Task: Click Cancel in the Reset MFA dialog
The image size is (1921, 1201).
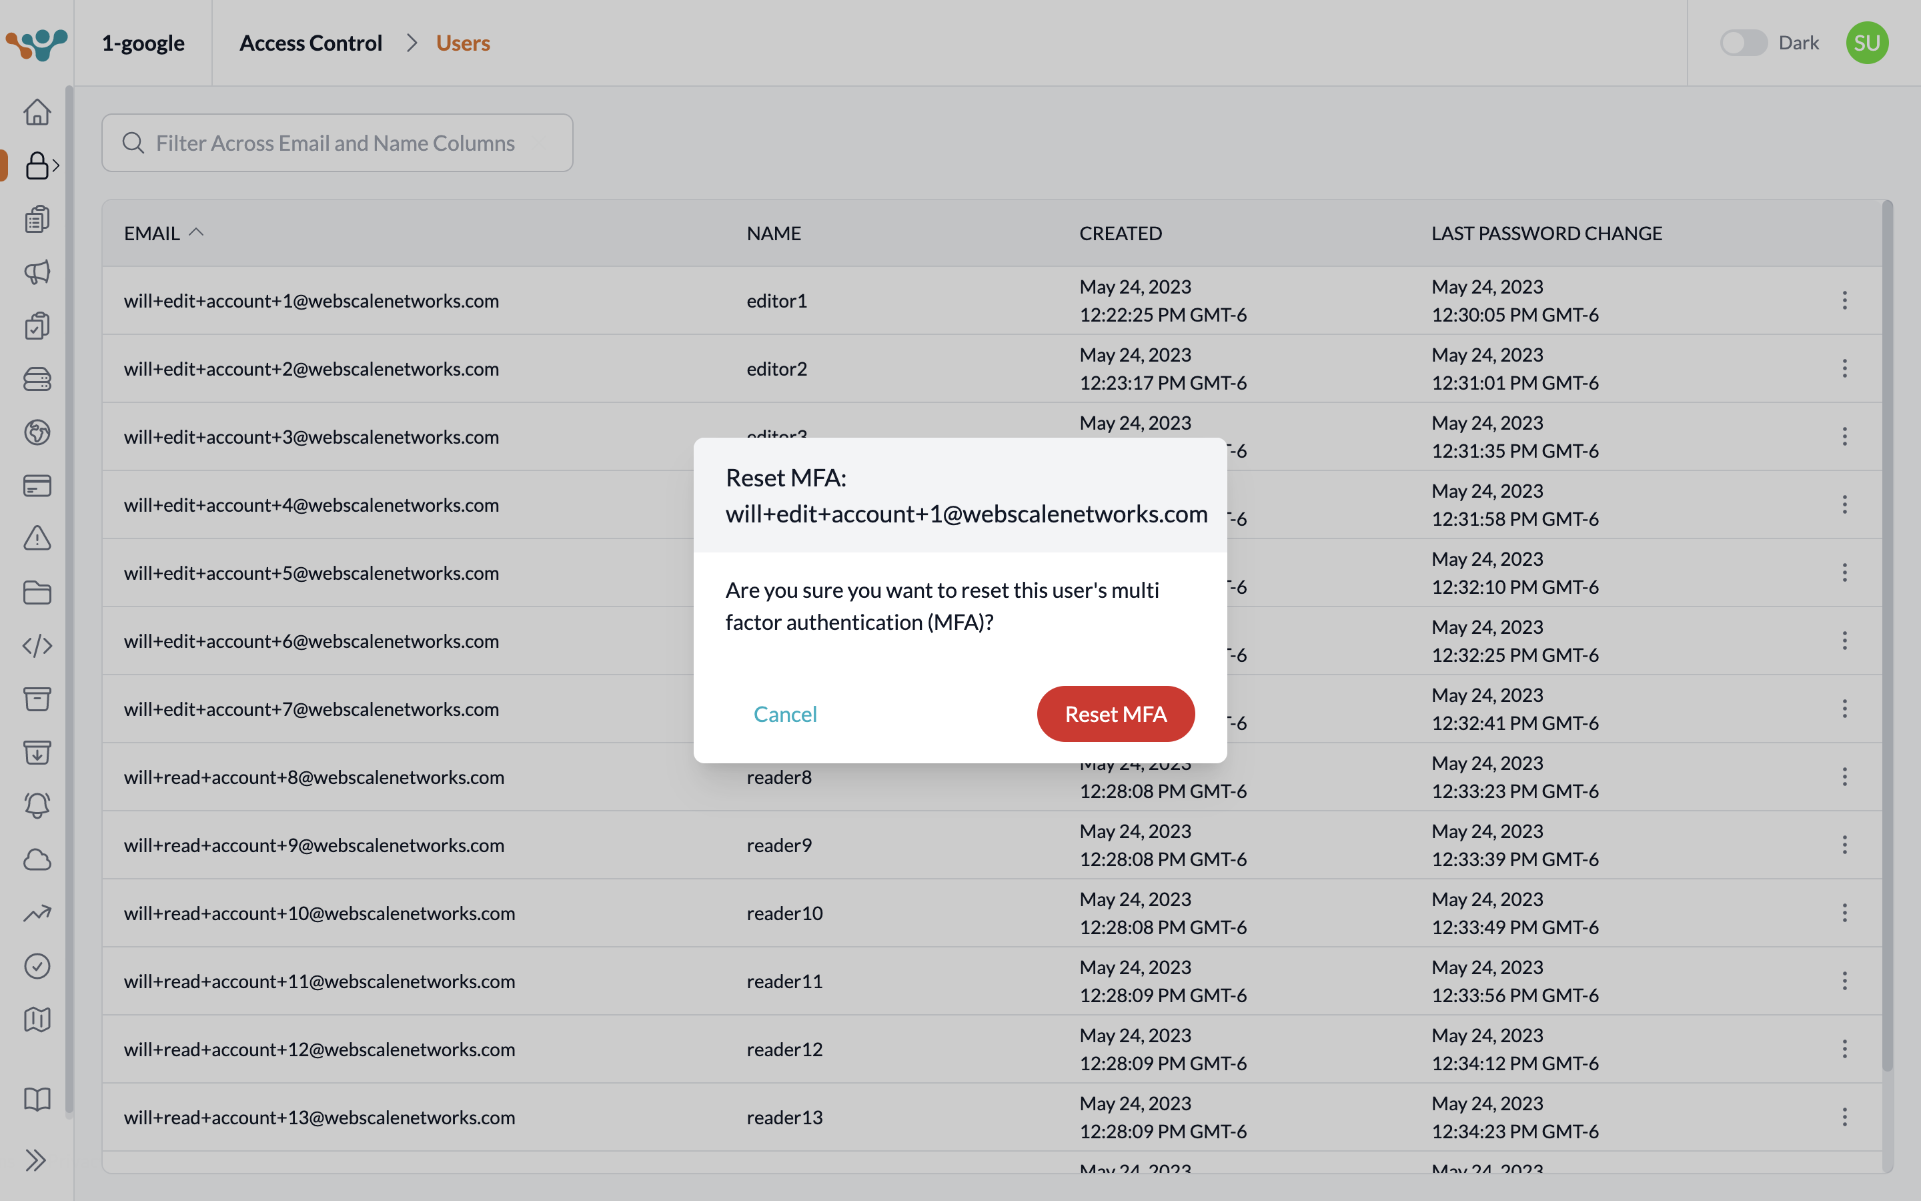Action: pos(784,713)
